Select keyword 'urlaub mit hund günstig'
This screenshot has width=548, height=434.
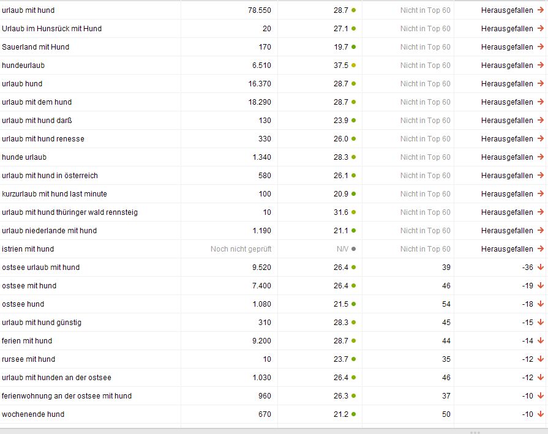coord(42,323)
